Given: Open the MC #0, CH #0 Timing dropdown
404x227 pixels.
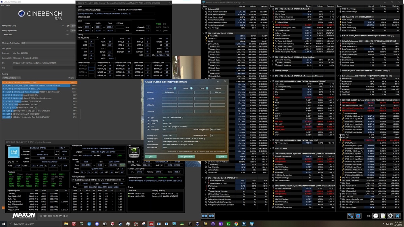Looking at the screenshot, I should (88, 38).
